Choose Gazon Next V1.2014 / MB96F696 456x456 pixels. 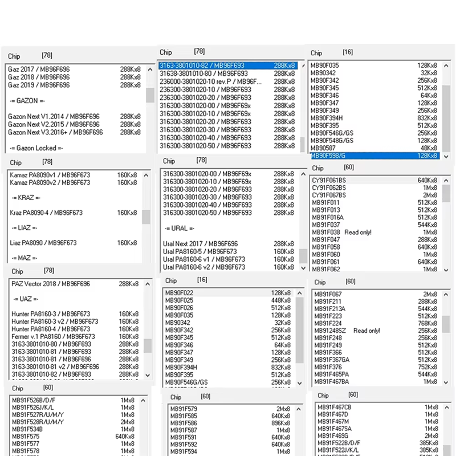(x=75, y=116)
